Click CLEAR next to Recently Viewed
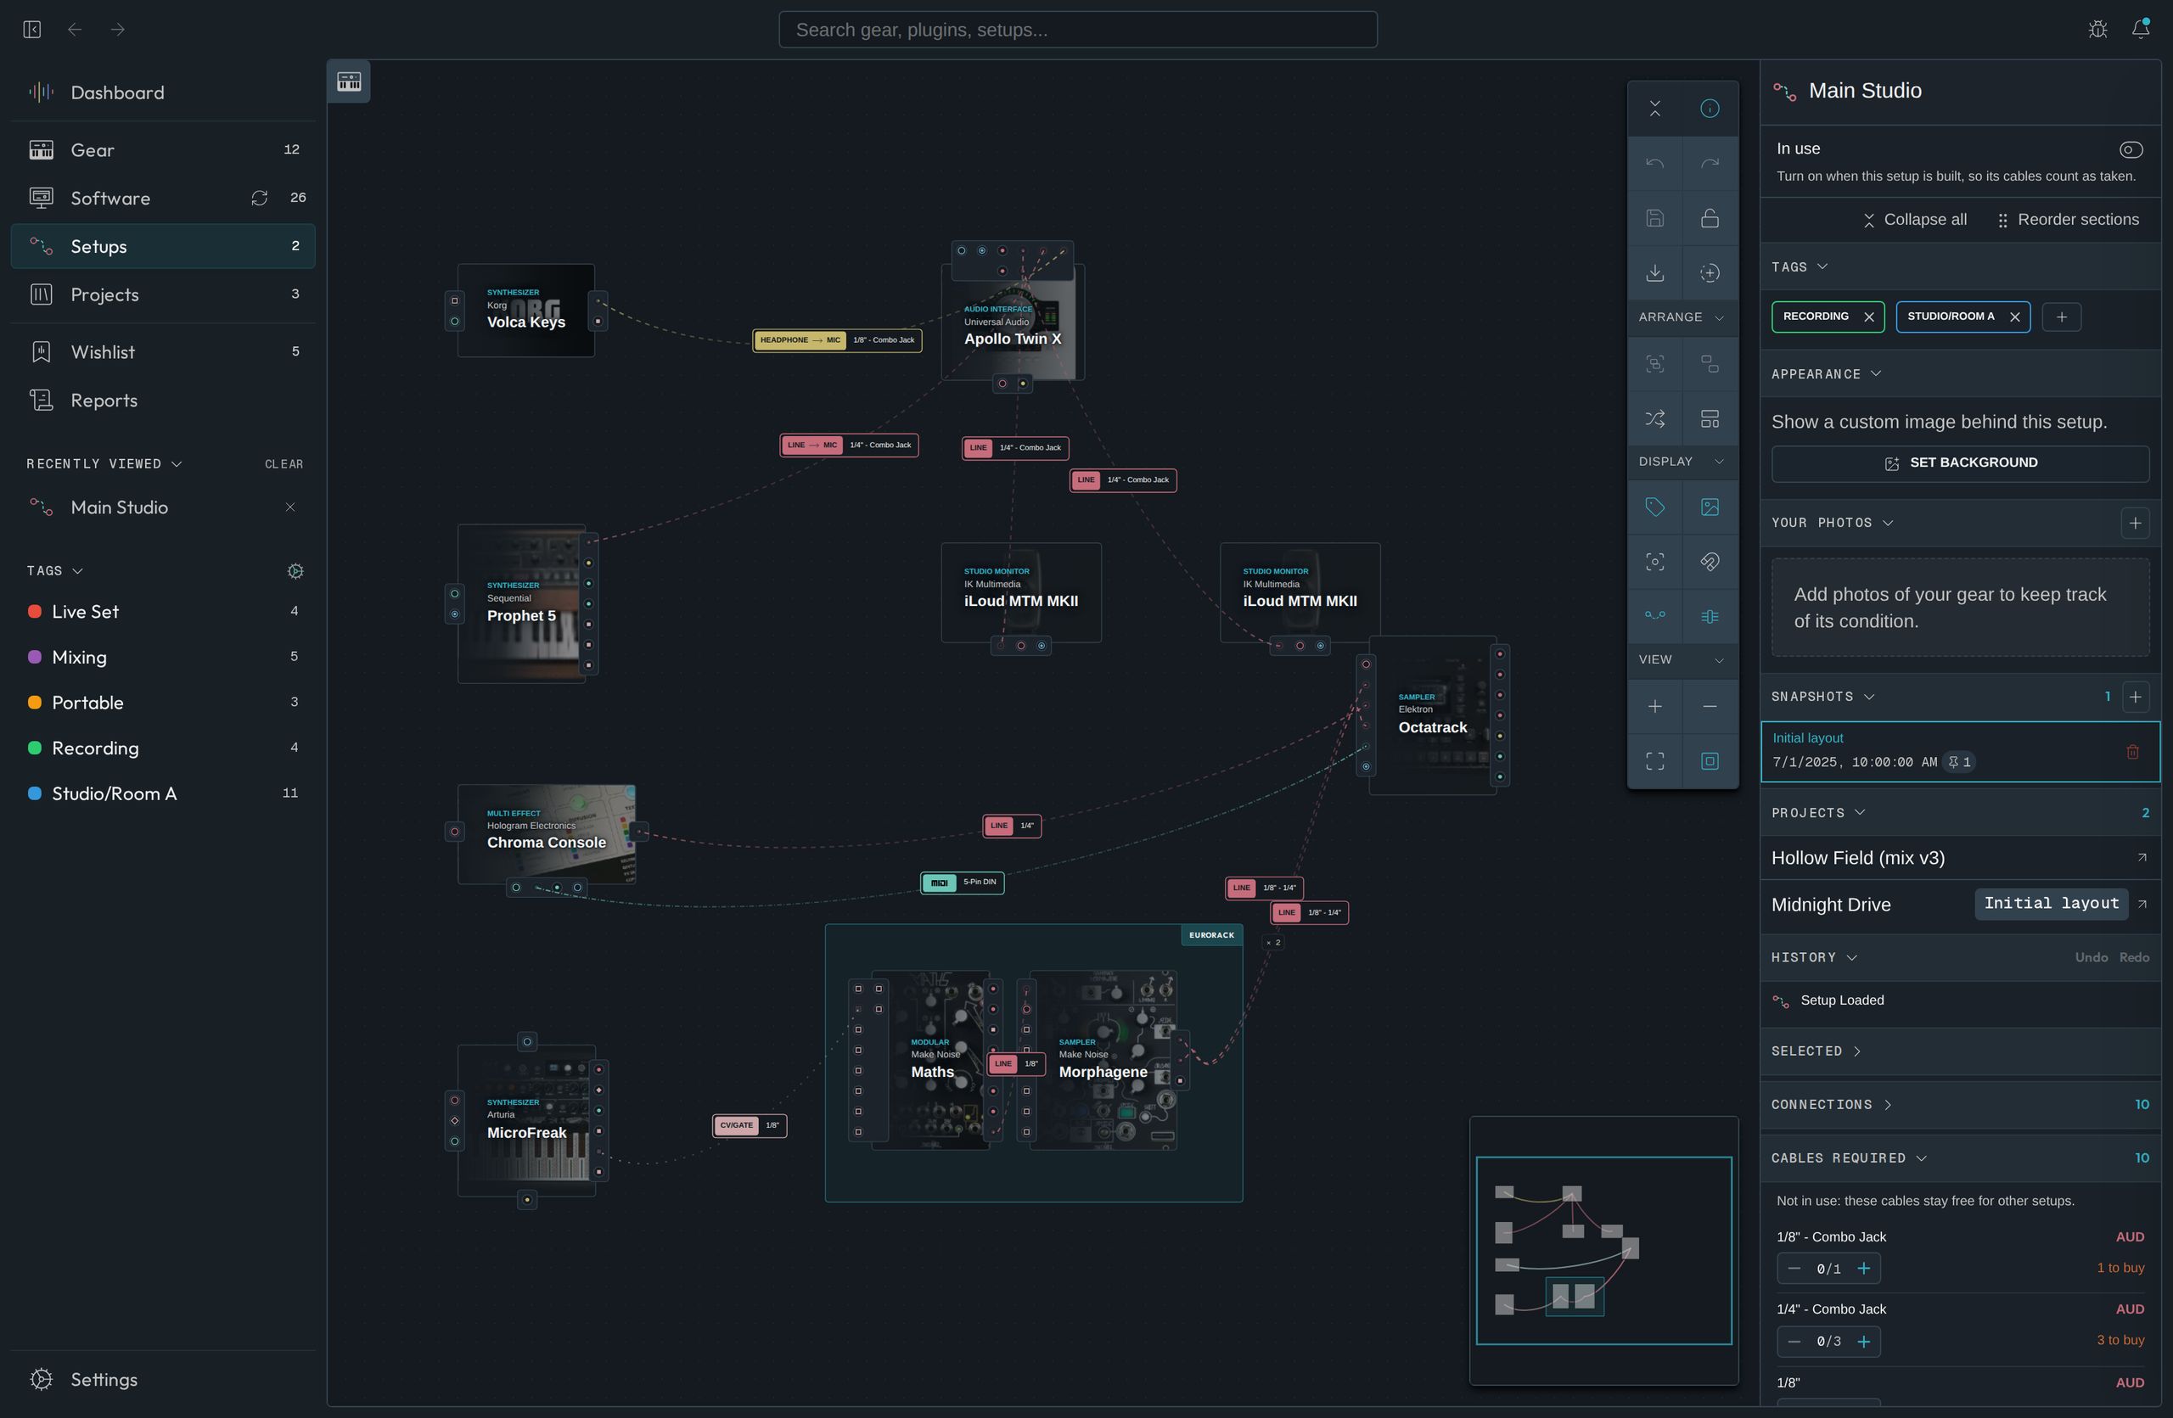2173x1418 pixels. [x=284, y=464]
